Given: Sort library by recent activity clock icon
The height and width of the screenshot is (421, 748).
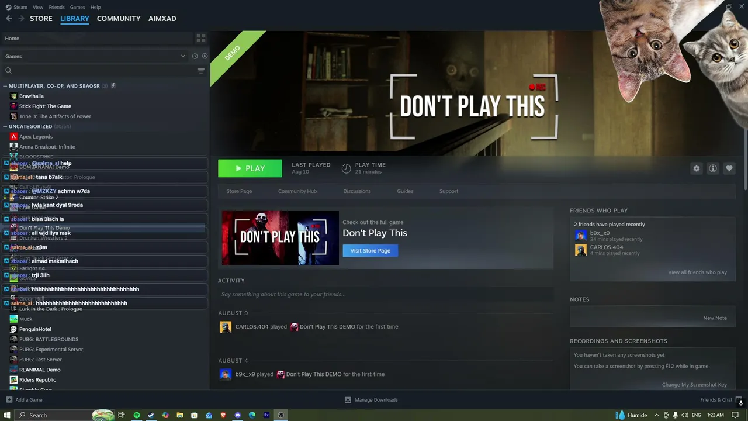Looking at the screenshot, I should click(x=195, y=56).
